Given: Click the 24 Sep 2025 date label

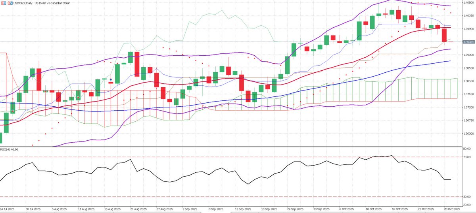Looking at the screenshot, I should [x=296, y=209].
